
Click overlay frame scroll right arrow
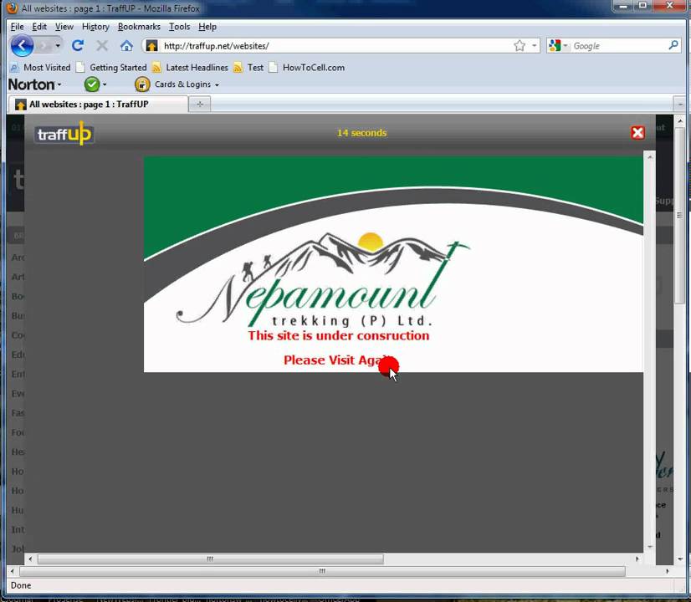click(x=637, y=559)
